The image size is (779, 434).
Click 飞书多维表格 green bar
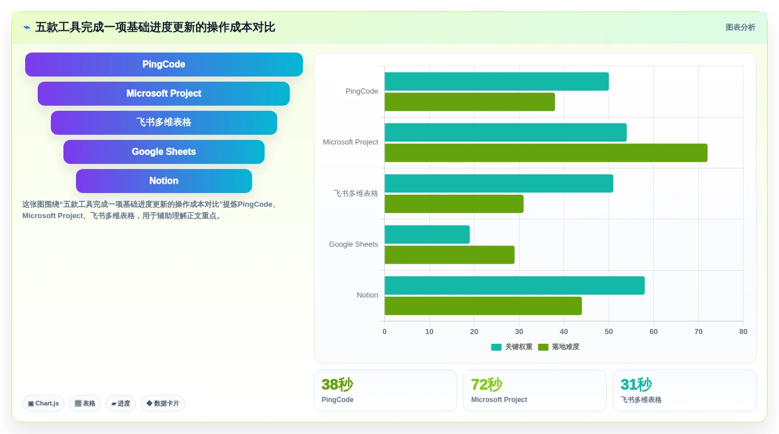(454, 204)
